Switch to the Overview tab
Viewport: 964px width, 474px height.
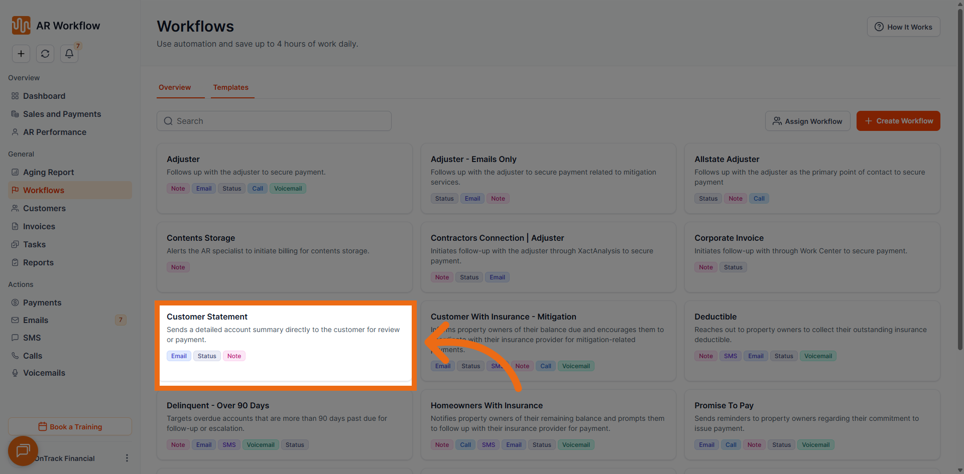[x=174, y=87]
